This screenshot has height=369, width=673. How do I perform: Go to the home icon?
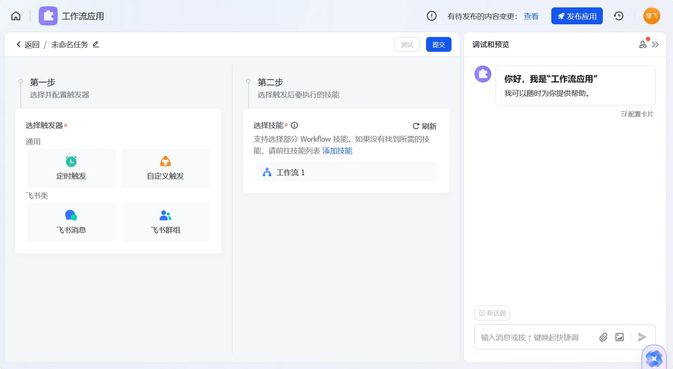coord(16,16)
